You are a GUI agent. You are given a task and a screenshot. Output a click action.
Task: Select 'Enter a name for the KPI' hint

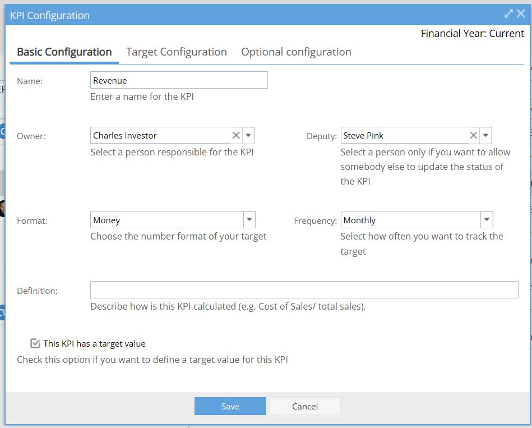coord(142,96)
